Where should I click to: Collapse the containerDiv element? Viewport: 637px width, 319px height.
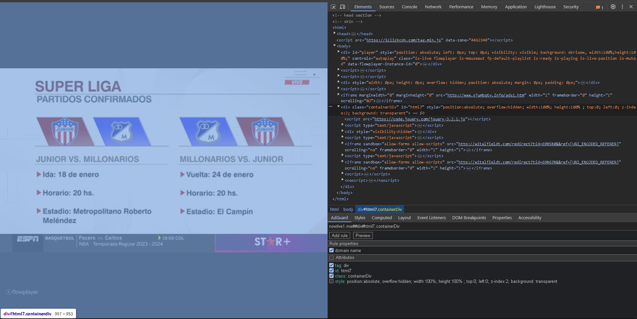coord(339,107)
